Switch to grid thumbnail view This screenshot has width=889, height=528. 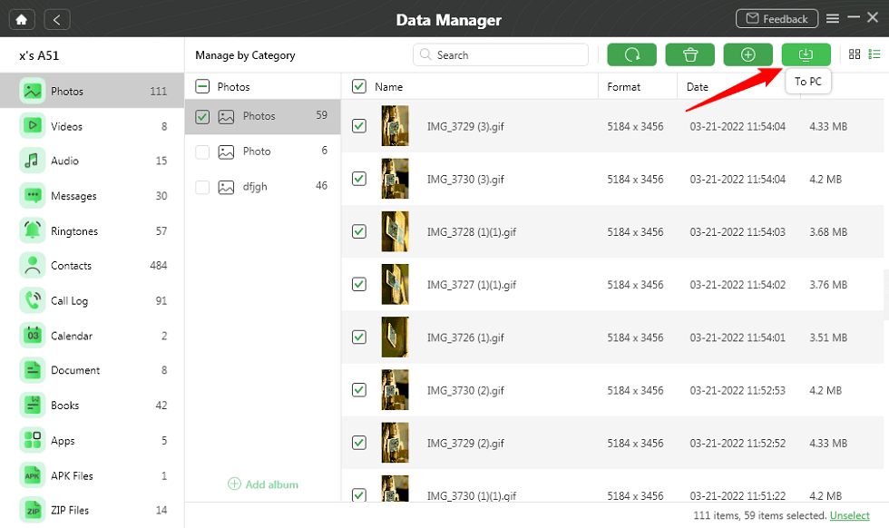point(855,54)
